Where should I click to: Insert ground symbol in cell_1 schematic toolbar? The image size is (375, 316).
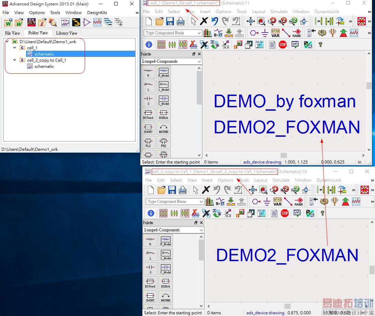coord(265,33)
